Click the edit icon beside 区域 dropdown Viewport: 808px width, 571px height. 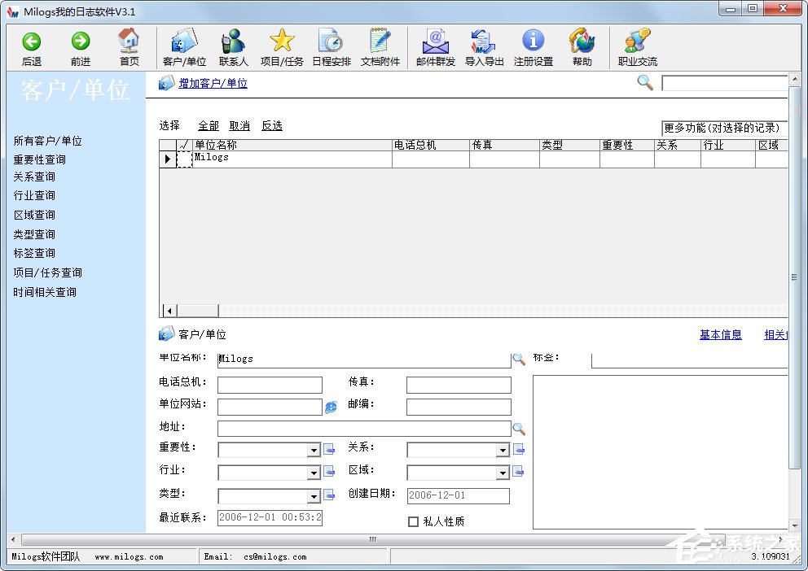(x=518, y=471)
